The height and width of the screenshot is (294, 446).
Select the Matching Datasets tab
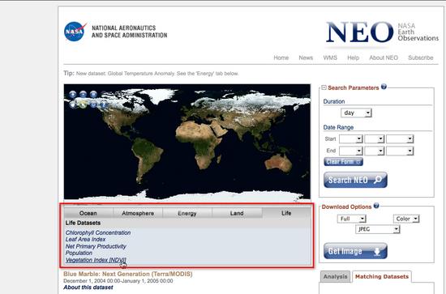point(382,277)
